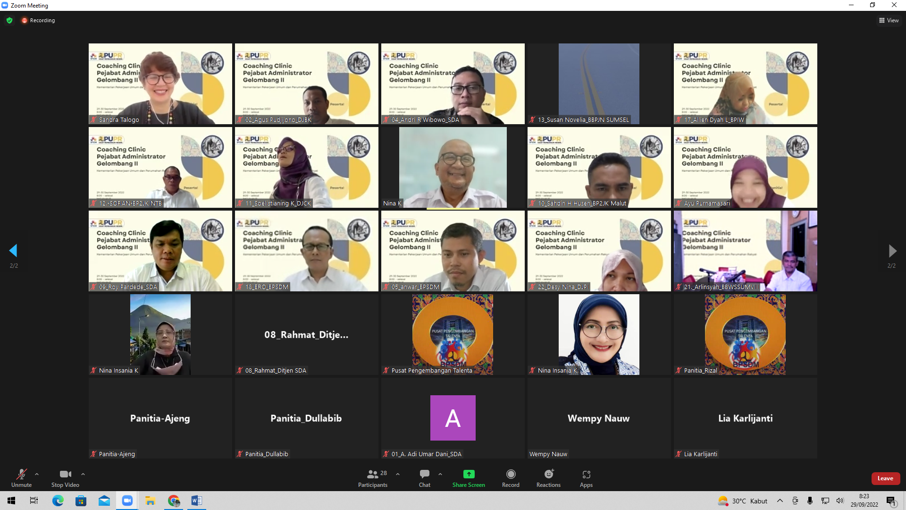Viewport: 906px width, 510px height.
Task: Open audio options arrow next to Unmute
Action: click(x=37, y=474)
